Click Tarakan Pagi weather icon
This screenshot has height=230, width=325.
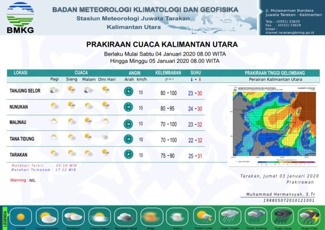pyautogui.click(x=55, y=153)
